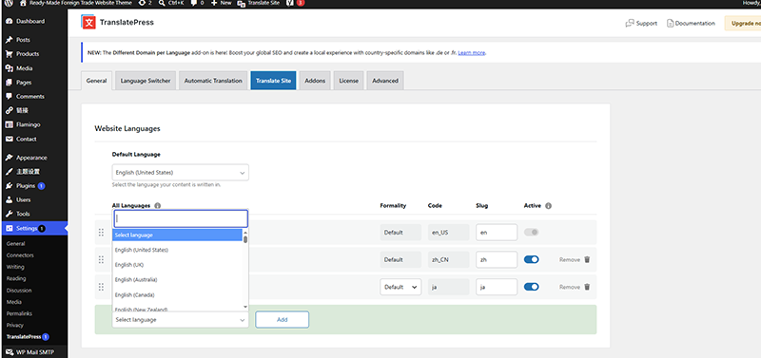Open the Default Language dropdown

[181, 173]
